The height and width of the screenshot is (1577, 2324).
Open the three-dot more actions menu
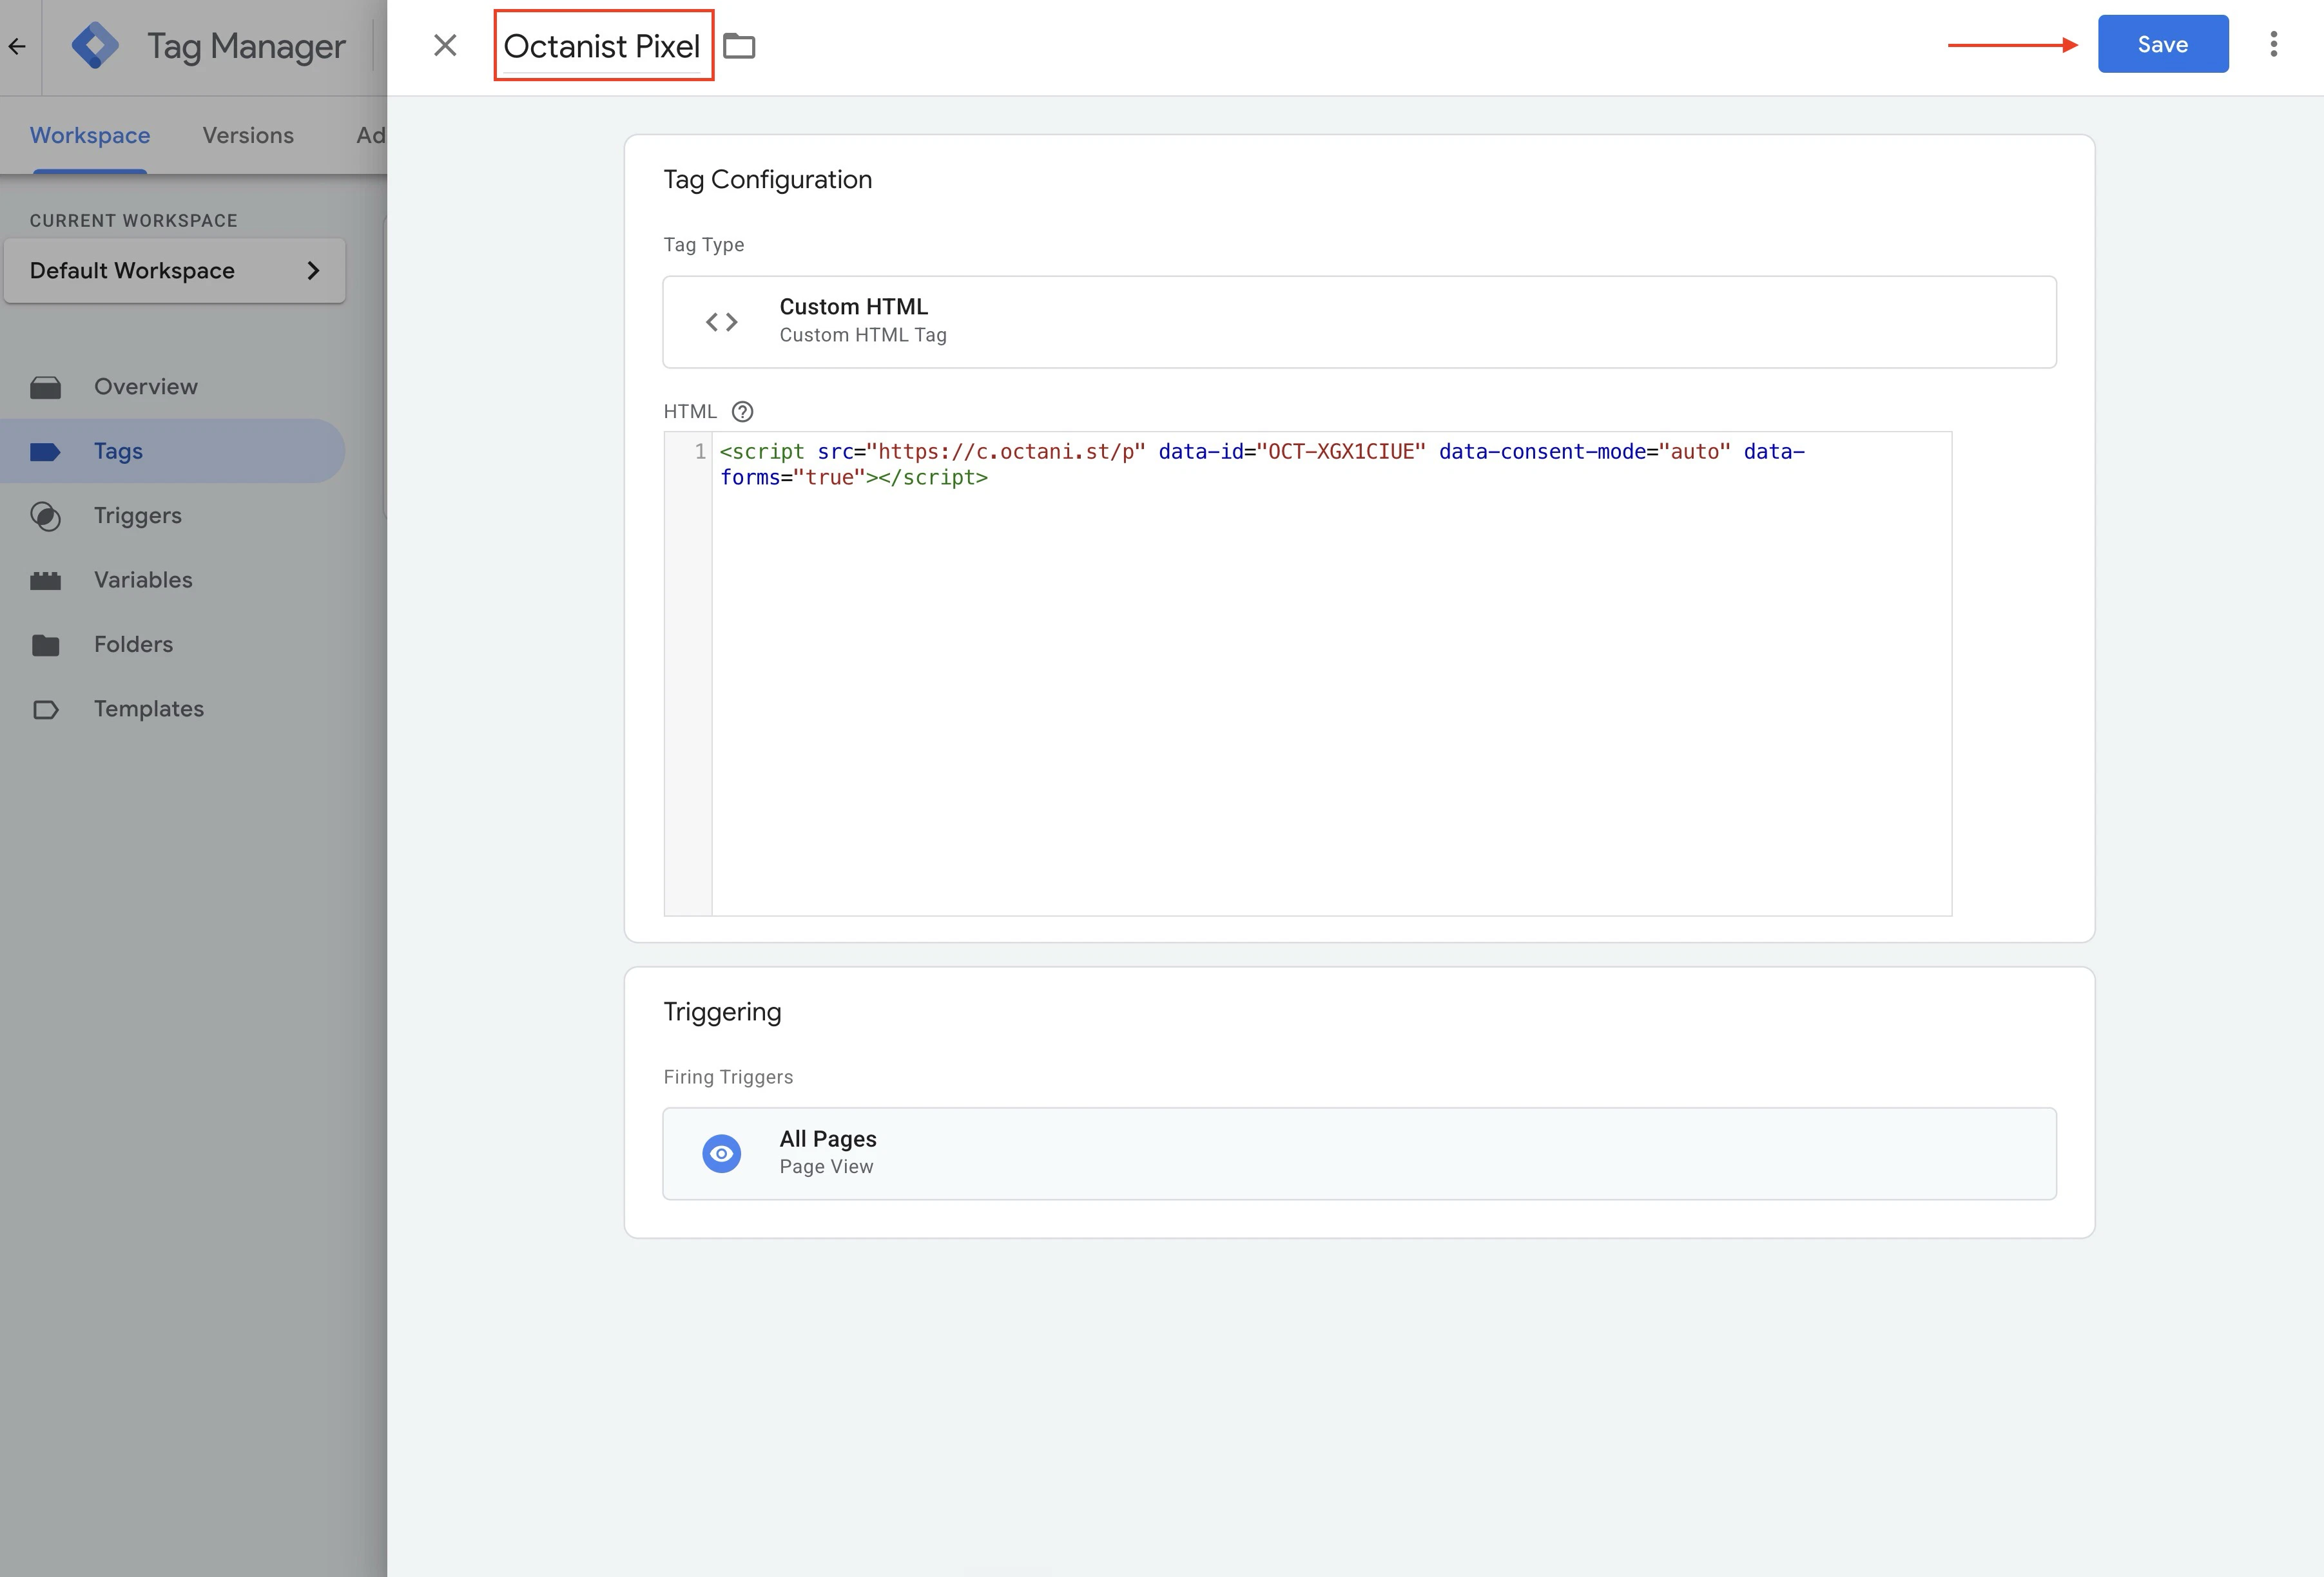(2273, 44)
